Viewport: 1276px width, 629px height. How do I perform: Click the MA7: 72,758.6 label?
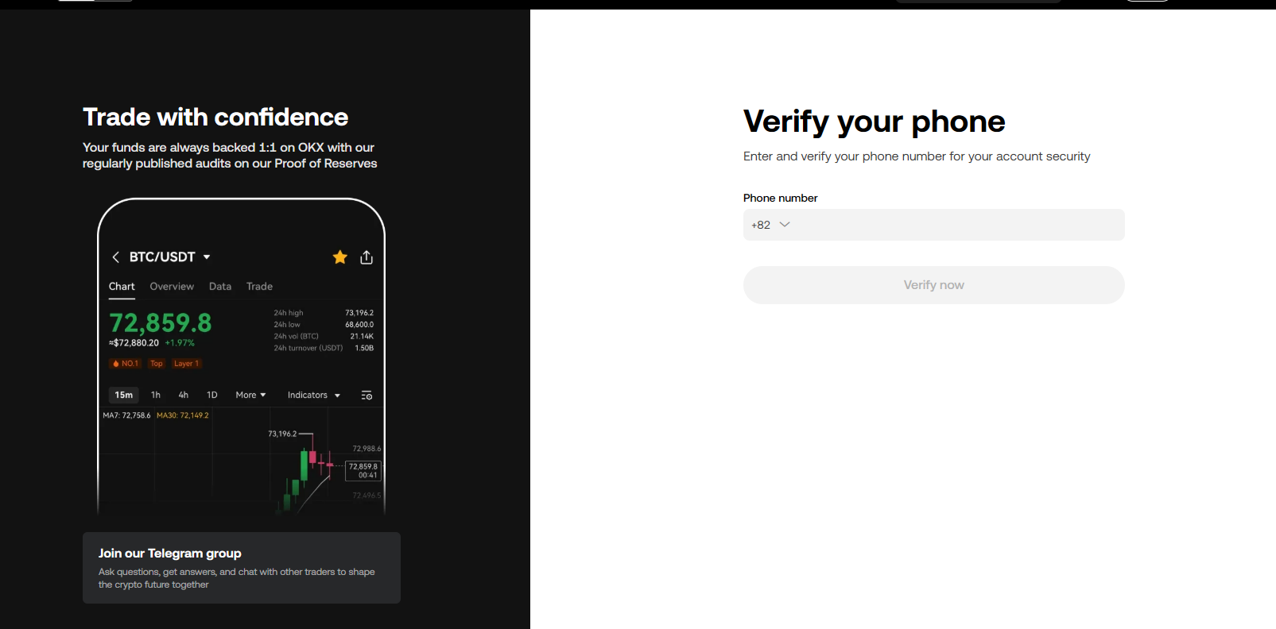tap(126, 415)
